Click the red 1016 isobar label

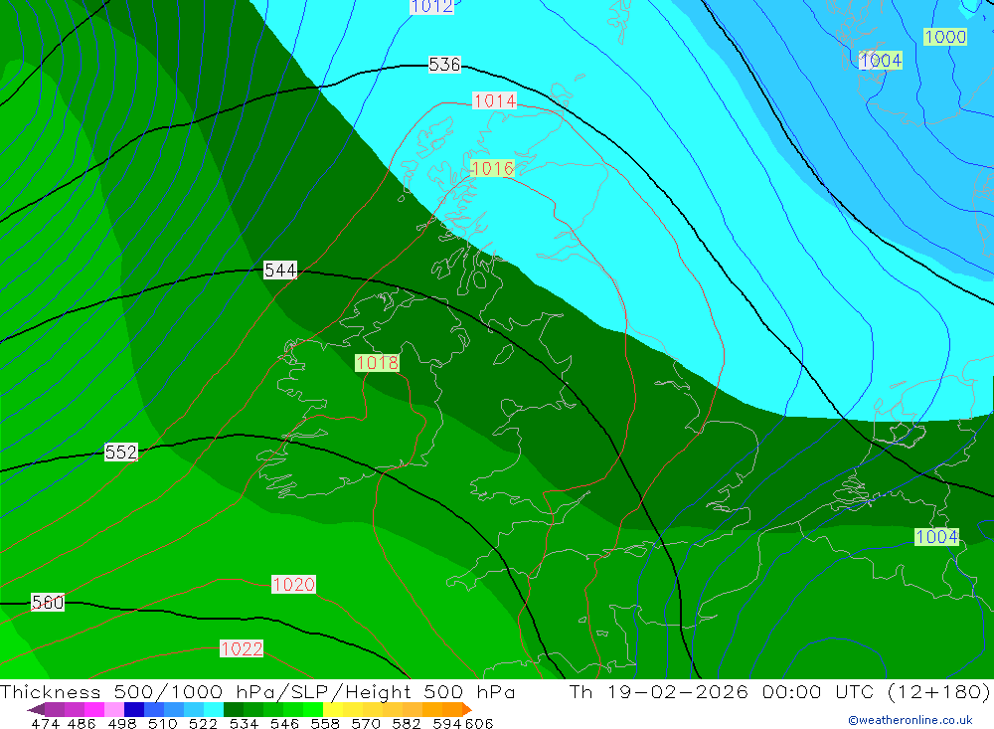point(493,169)
